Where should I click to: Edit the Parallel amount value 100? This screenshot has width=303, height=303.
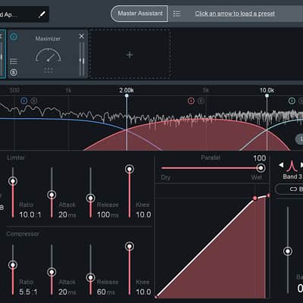[260, 158]
